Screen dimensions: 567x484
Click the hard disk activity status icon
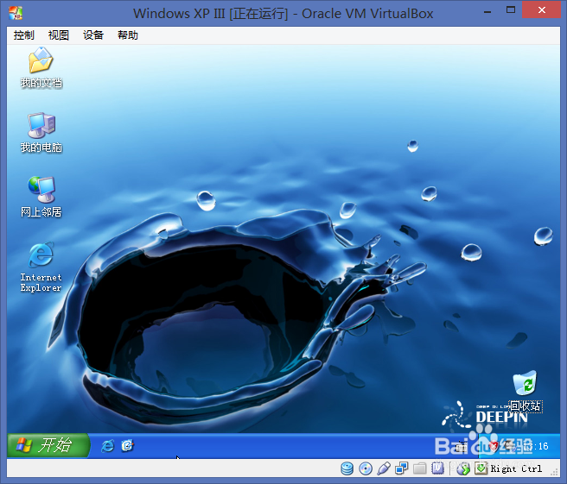347,468
